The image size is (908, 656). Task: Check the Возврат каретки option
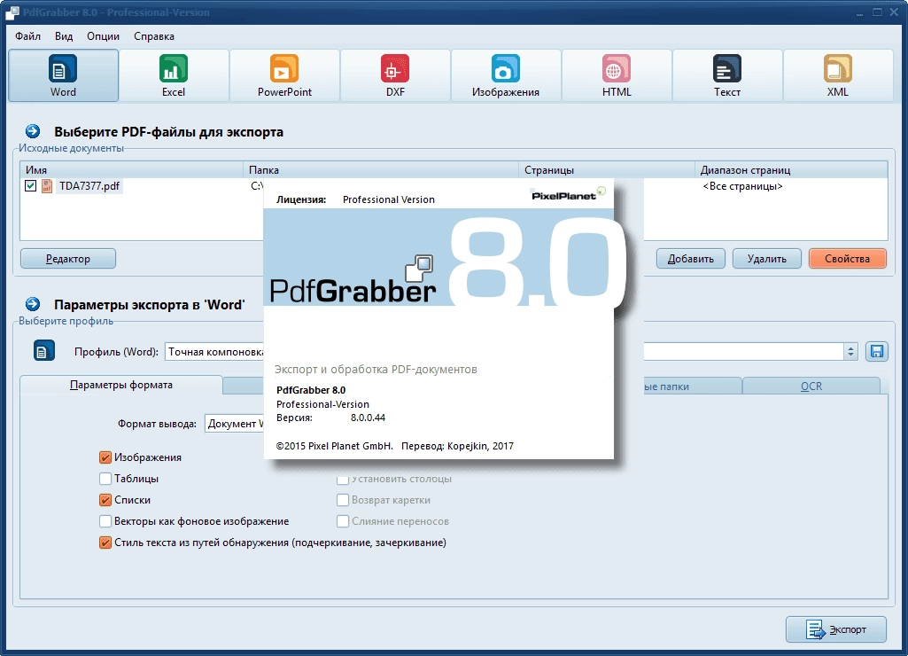[x=343, y=499]
